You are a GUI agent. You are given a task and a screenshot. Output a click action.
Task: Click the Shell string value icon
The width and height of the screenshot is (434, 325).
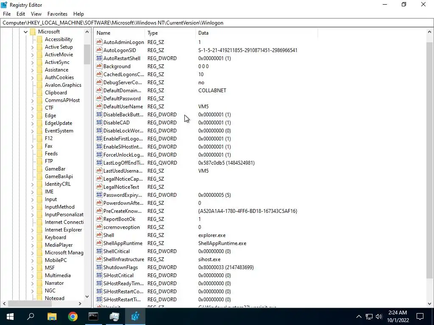[99, 235]
